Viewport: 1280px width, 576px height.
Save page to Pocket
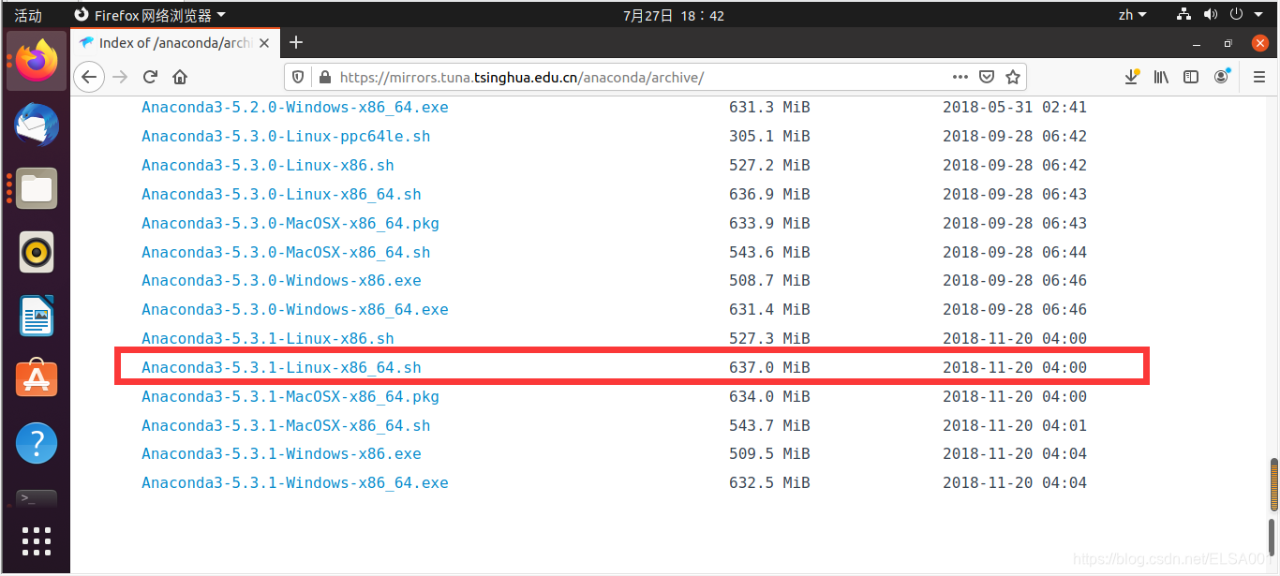(987, 77)
